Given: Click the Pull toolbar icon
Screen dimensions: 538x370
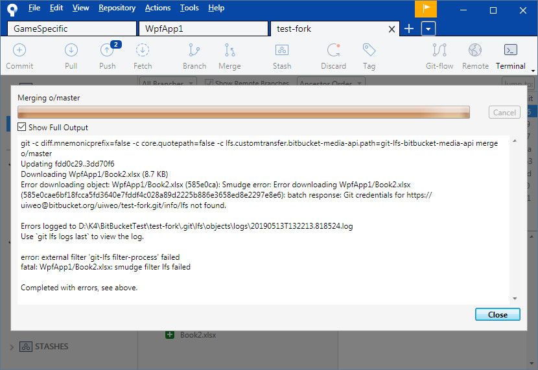Looking at the screenshot, I should tap(71, 50).
